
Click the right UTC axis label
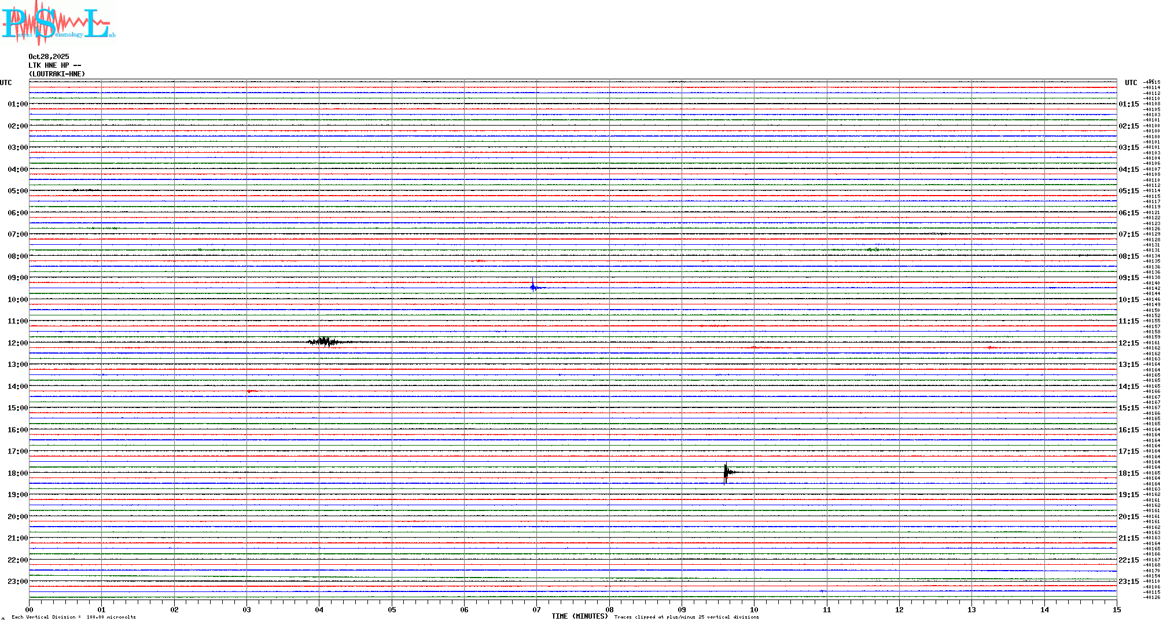pos(1131,83)
